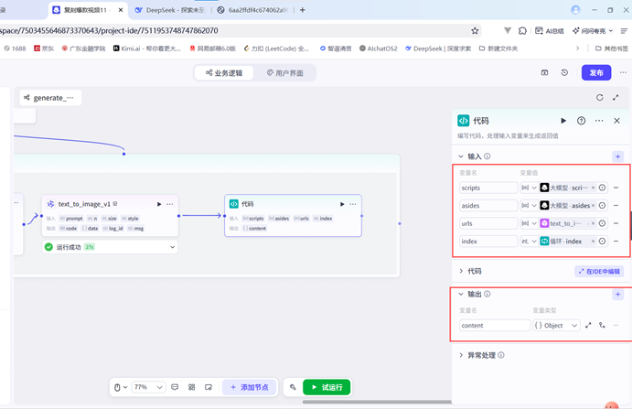Auto-arrange nodes from bottom toolbar
The image size is (632, 409).
pyautogui.click(x=191, y=387)
